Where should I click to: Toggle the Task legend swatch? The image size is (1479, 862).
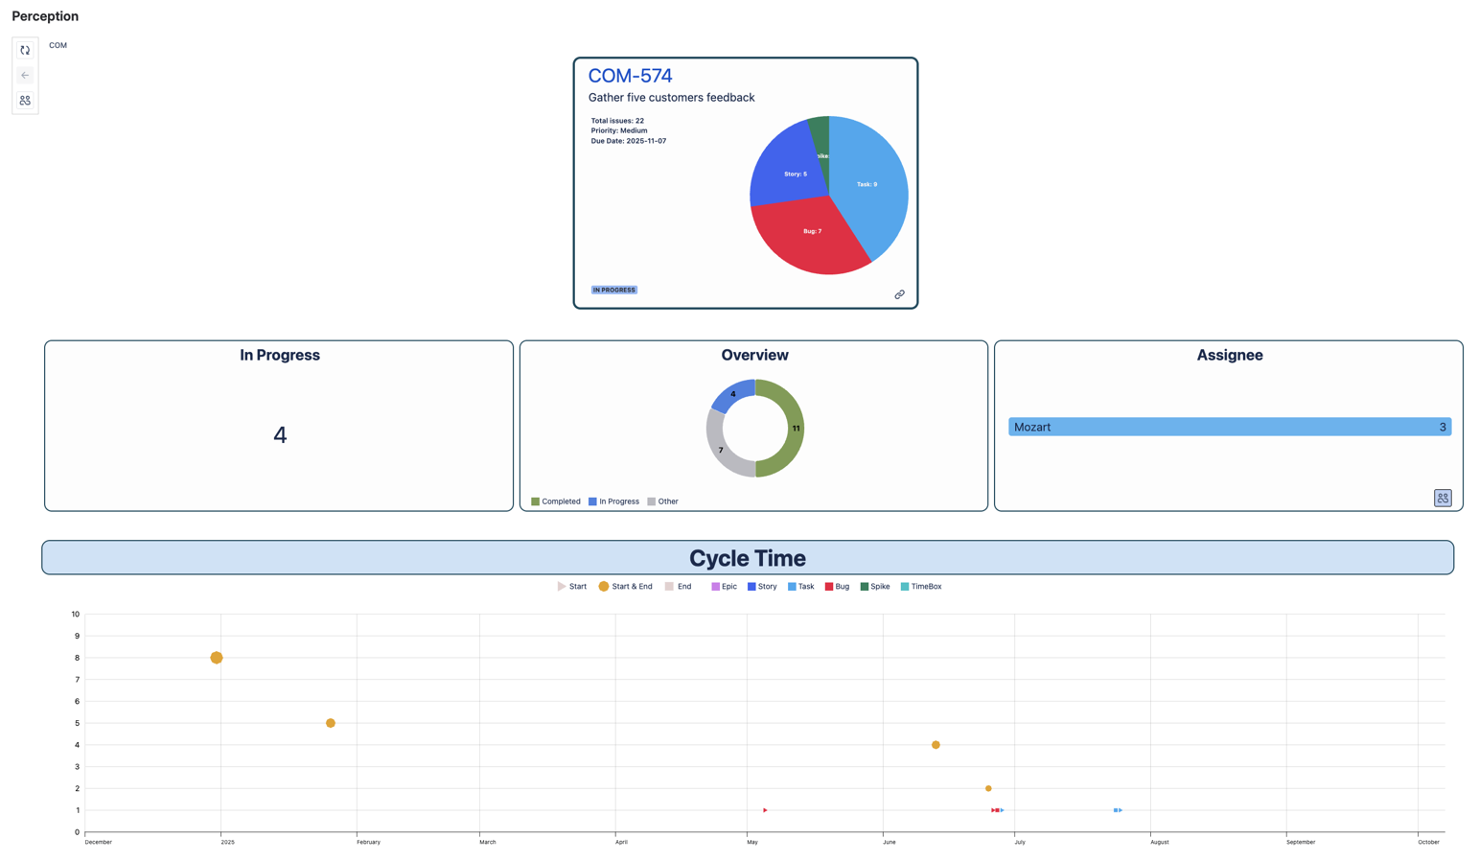coord(792,587)
